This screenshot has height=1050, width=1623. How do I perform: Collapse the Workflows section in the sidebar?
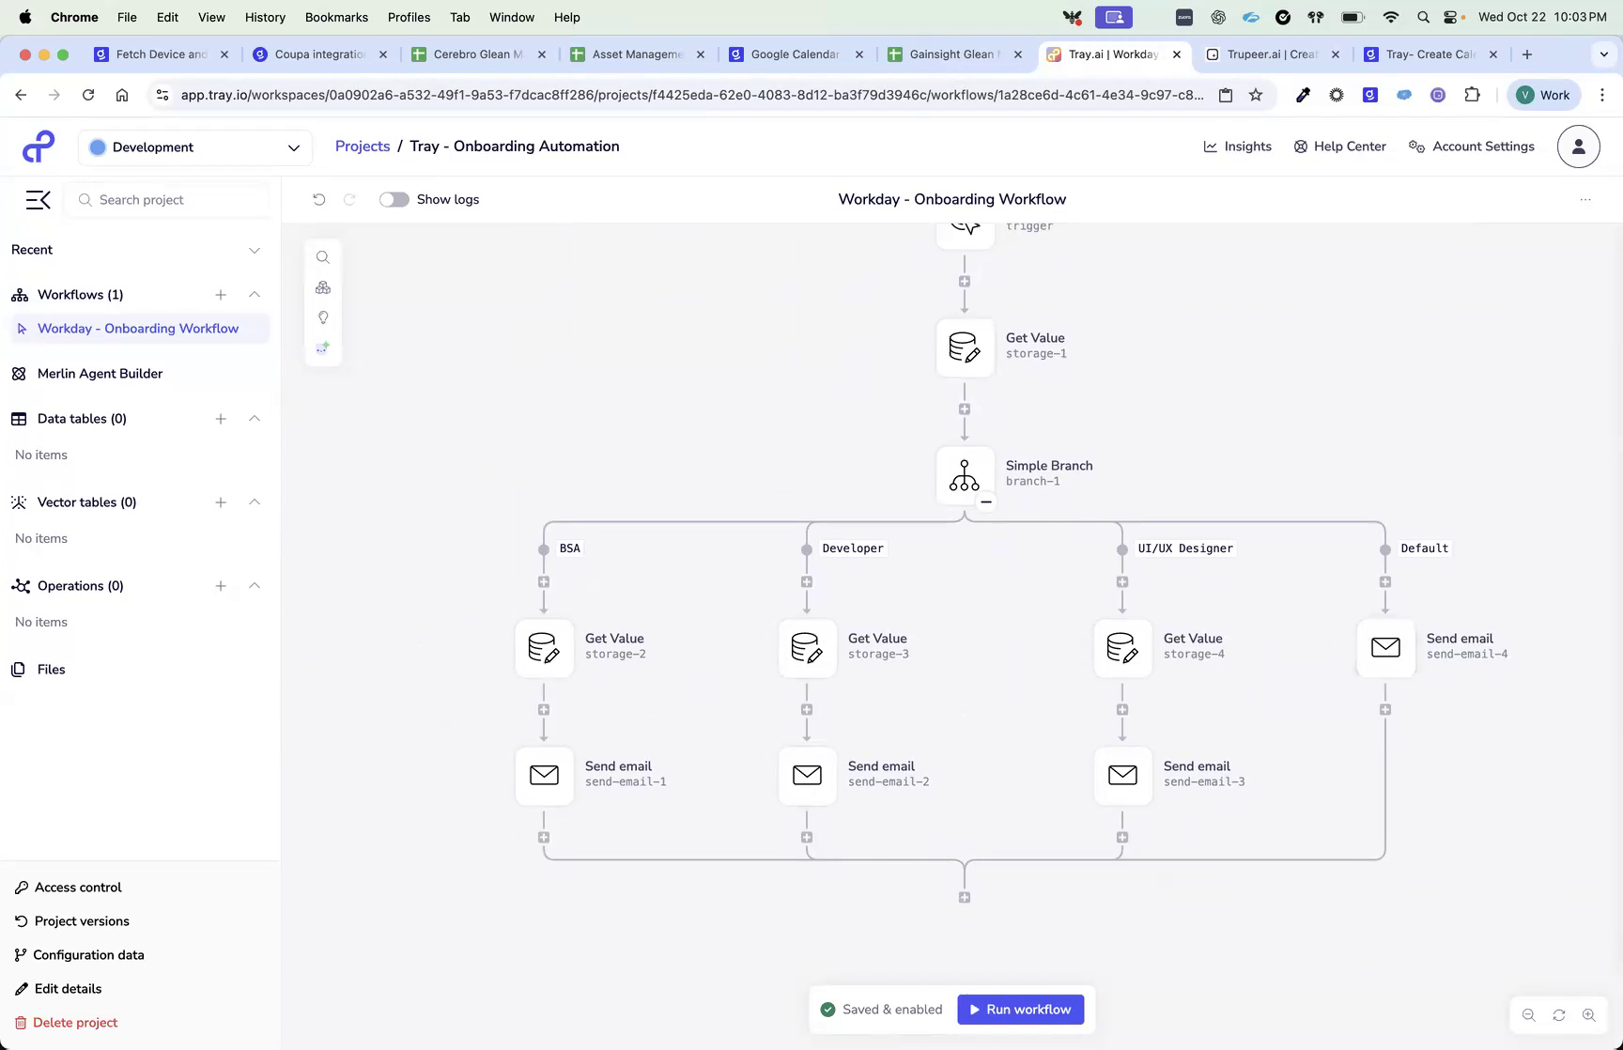click(254, 294)
